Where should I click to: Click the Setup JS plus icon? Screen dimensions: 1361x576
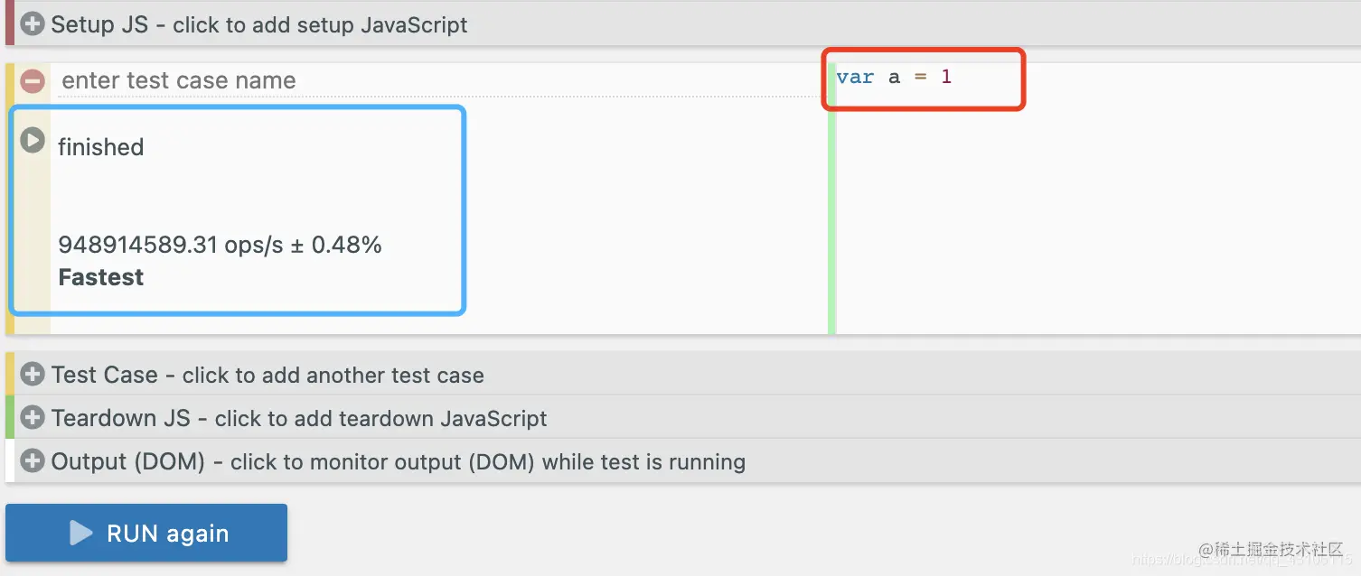[x=33, y=24]
